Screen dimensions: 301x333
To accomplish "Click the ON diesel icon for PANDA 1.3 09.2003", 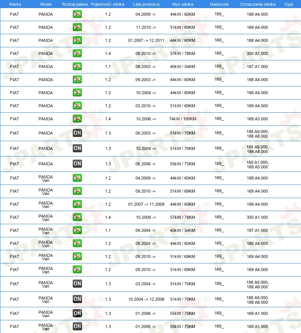I will click(77, 133).
